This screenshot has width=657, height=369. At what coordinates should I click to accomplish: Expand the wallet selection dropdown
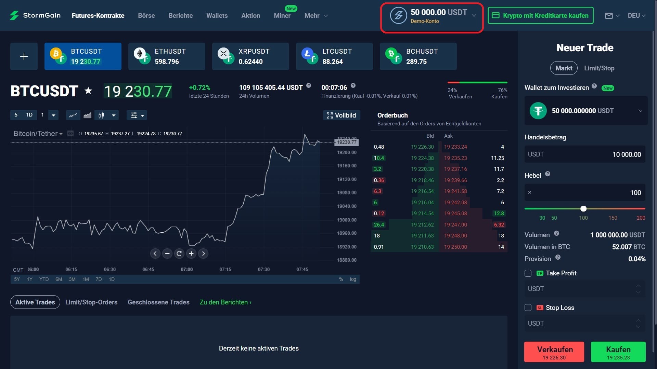[640, 111]
